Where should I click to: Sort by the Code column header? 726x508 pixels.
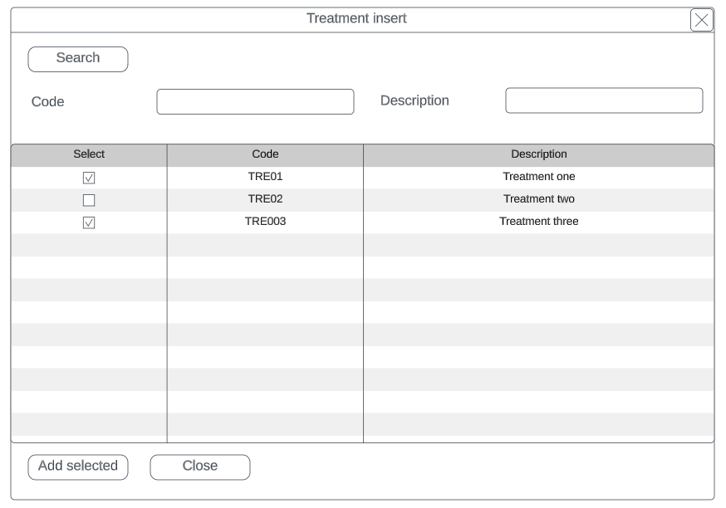click(265, 154)
